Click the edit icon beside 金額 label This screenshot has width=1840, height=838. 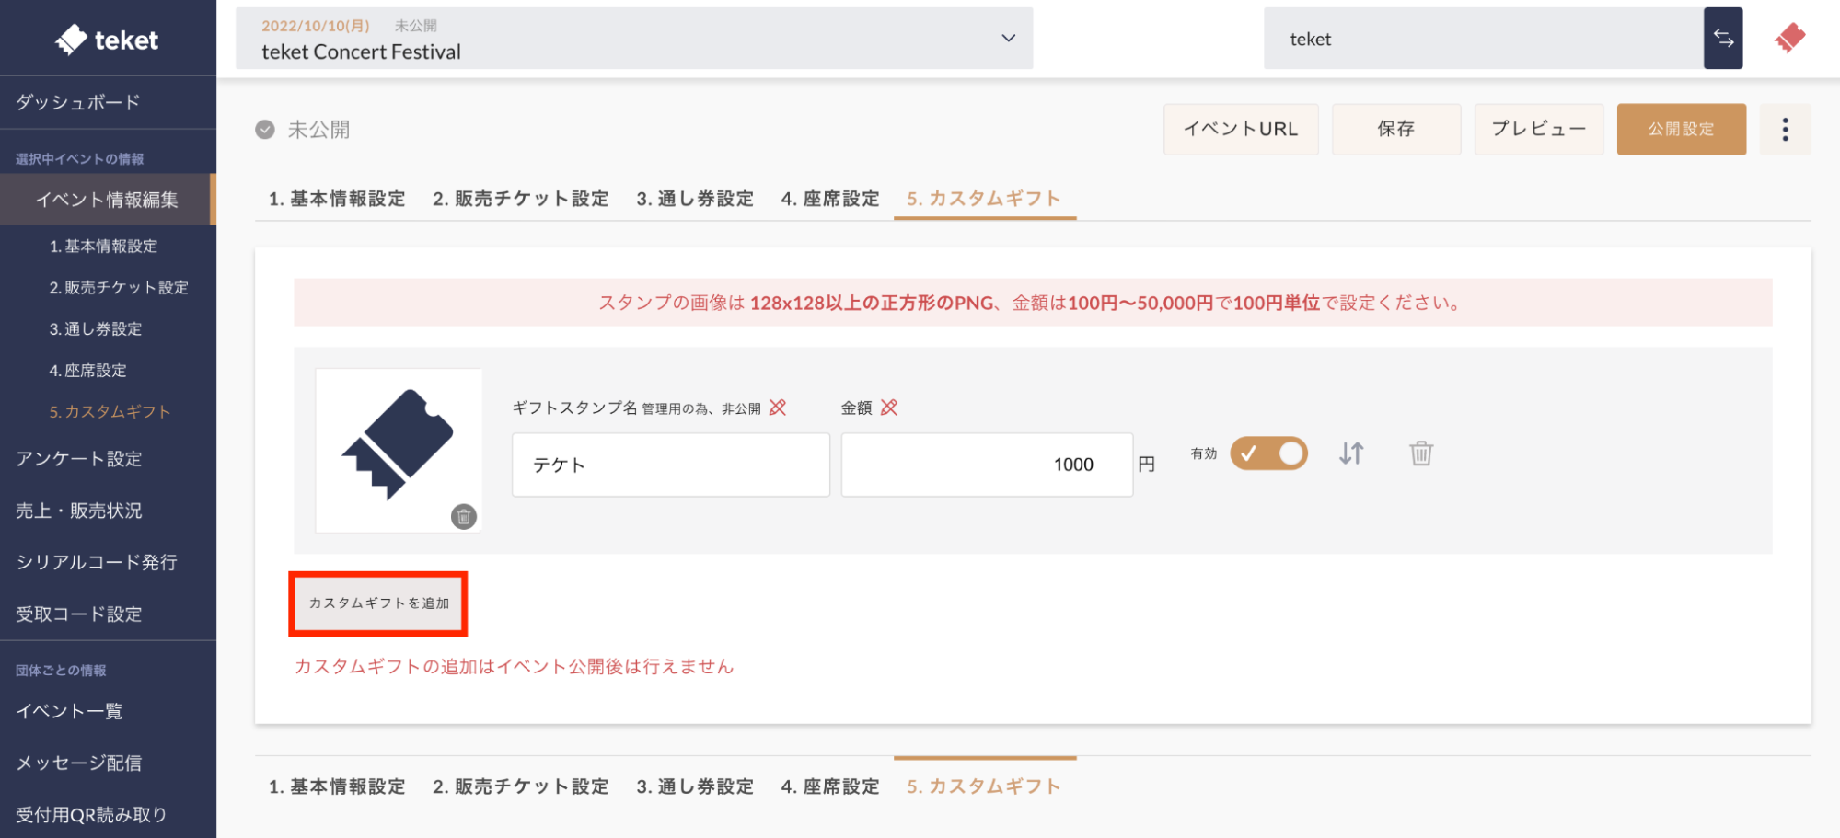tap(889, 408)
